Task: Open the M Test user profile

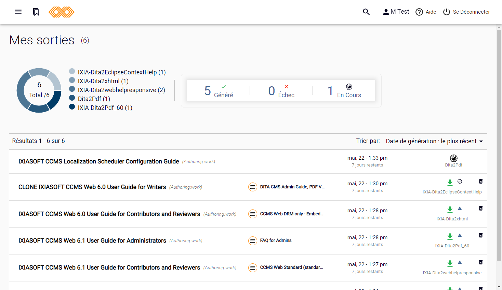Action: pyautogui.click(x=396, y=12)
